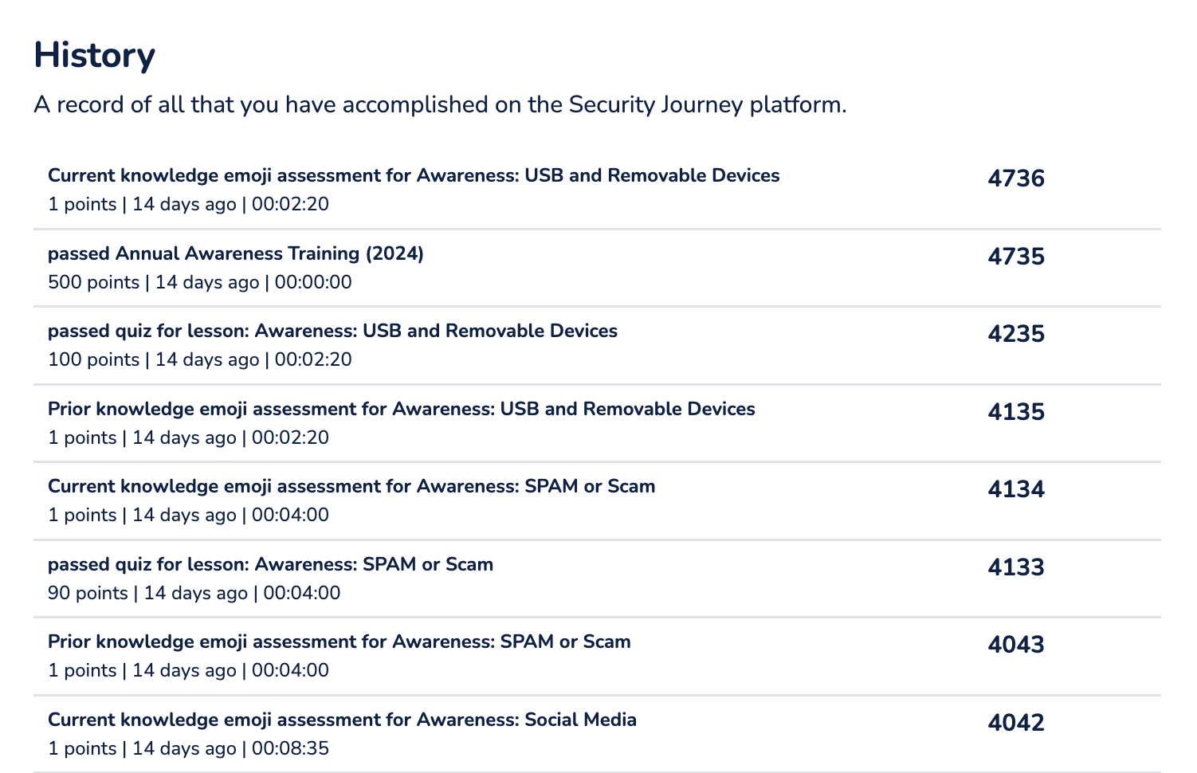The image size is (1197, 773).
Task: Click the 4235 running total score
Action: pos(1016,333)
